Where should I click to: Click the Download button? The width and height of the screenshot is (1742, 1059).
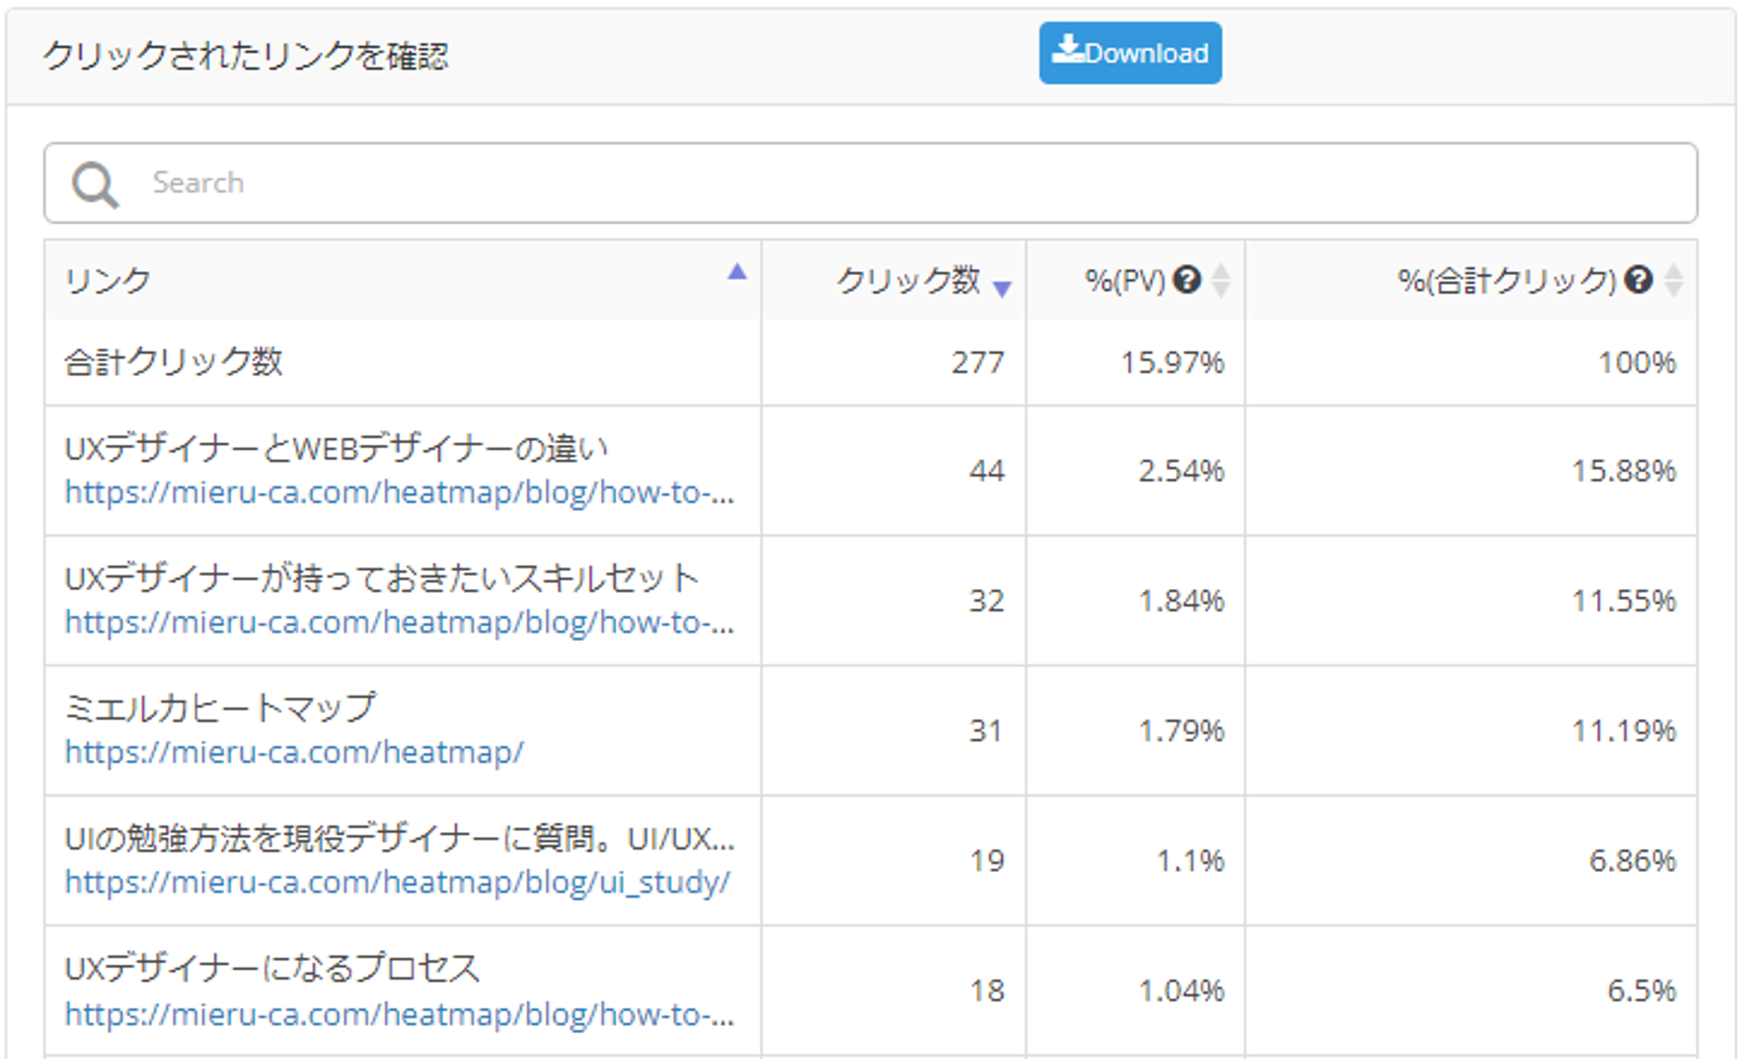pos(1130,53)
